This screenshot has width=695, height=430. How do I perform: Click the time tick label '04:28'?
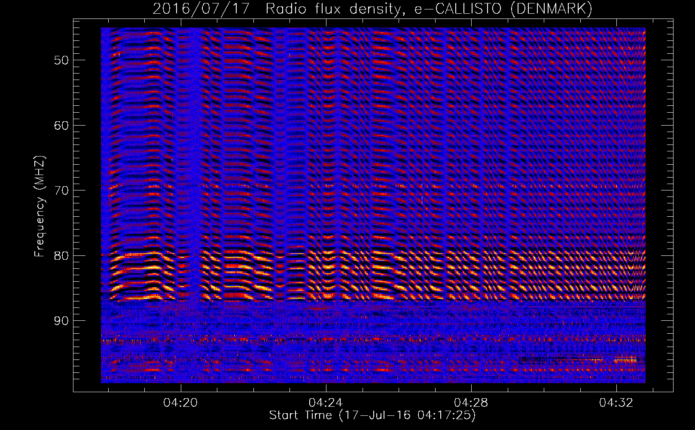click(471, 402)
